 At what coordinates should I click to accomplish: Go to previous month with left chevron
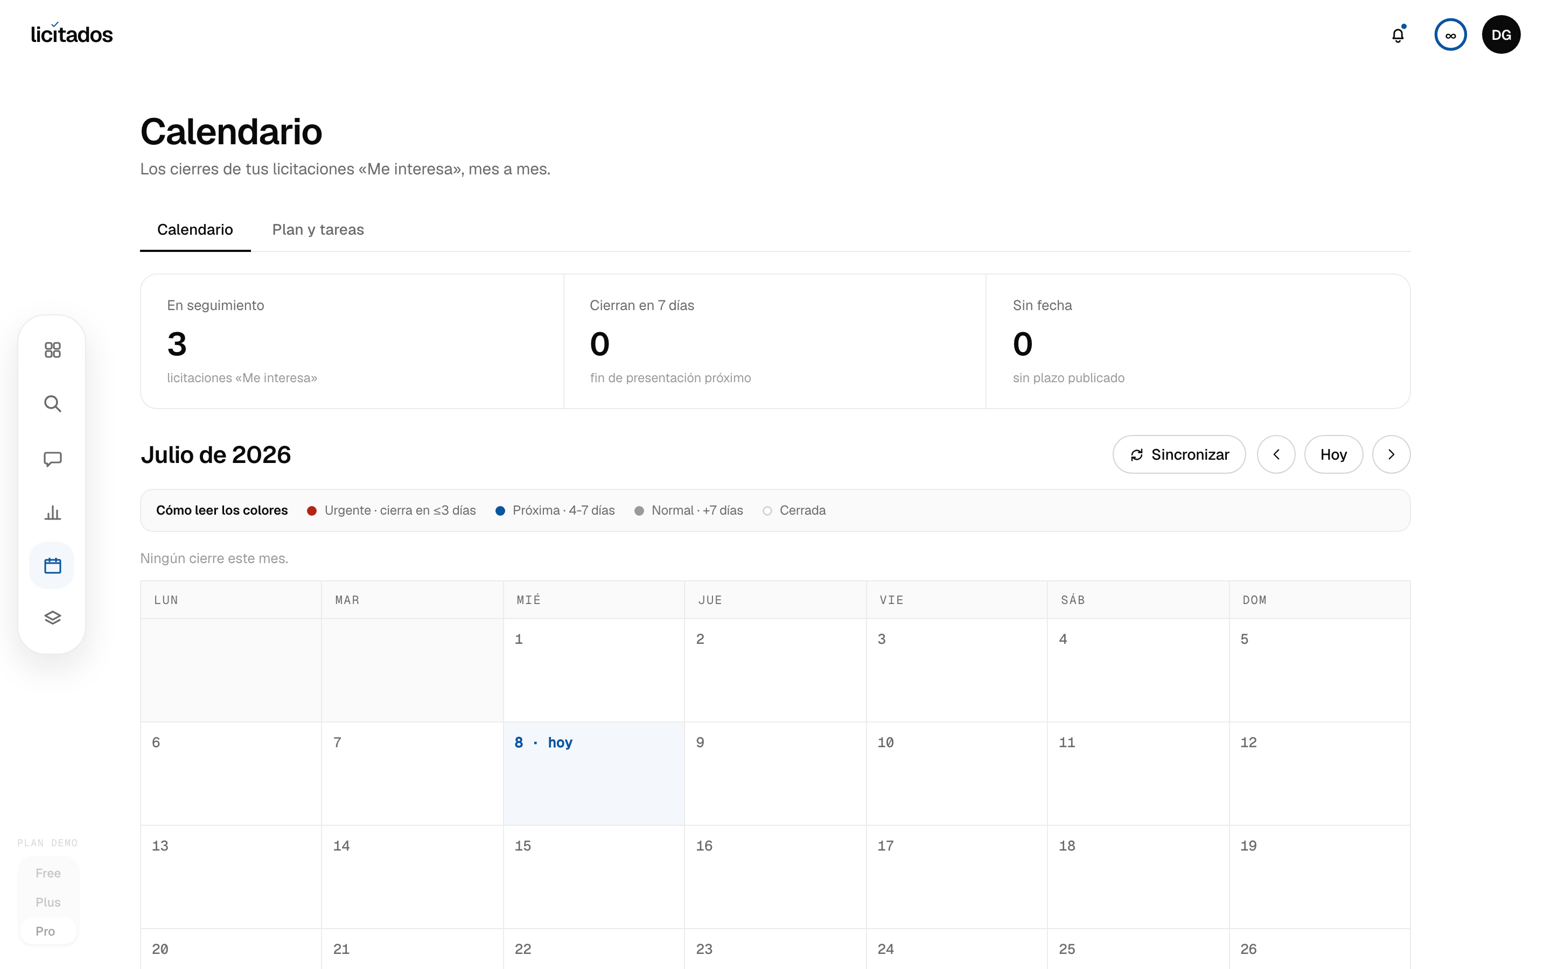tap(1276, 454)
